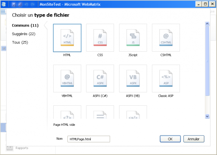Pick the partially visible XML file icon
Image resolution: width=217 pixels, height=155 pixels.
coord(133,112)
